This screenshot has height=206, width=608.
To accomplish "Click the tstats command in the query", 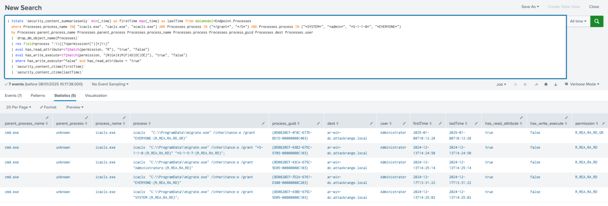I will (x=17, y=21).
